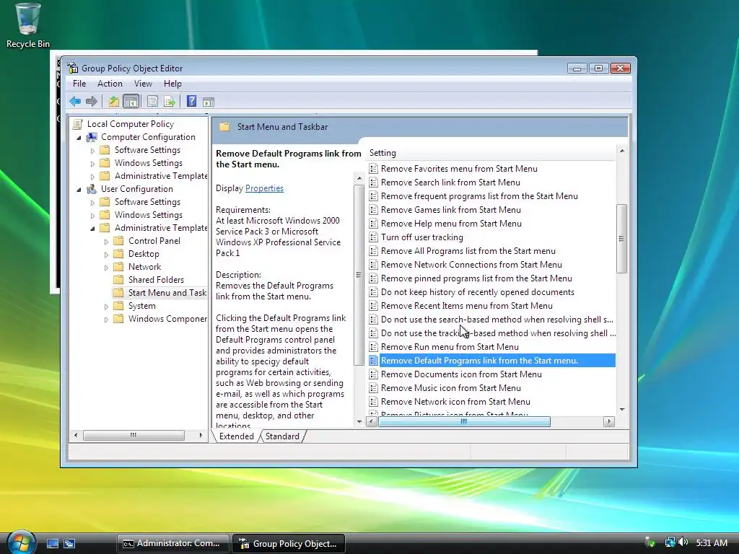Image resolution: width=739 pixels, height=554 pixels.
Task: Click the Local Computer Policy scroll icon
Action: [78, 124]
